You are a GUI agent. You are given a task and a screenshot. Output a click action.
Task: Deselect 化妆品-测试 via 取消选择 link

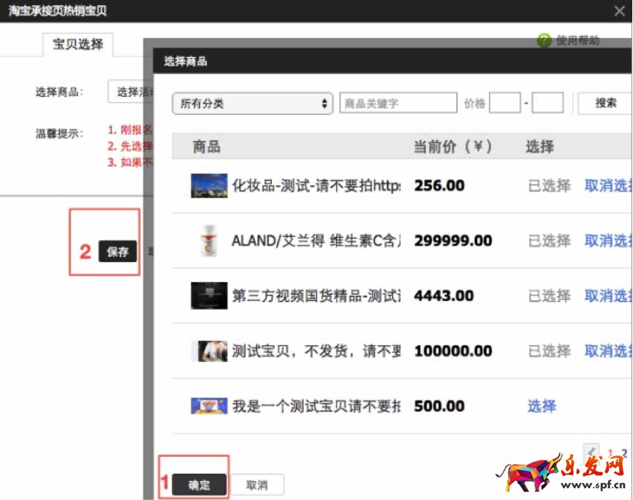(x=607, y=185)
